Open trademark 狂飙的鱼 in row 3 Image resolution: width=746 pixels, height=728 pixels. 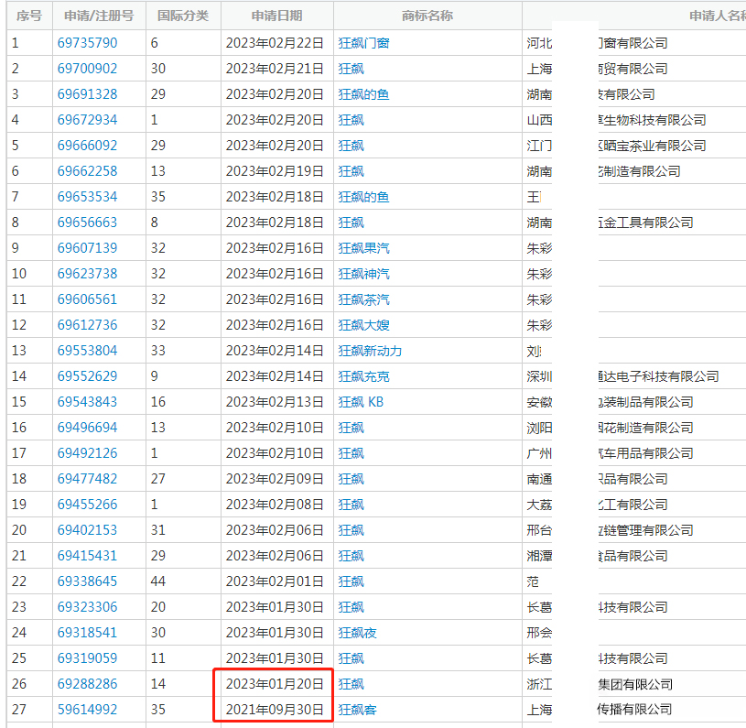(363, 94)
